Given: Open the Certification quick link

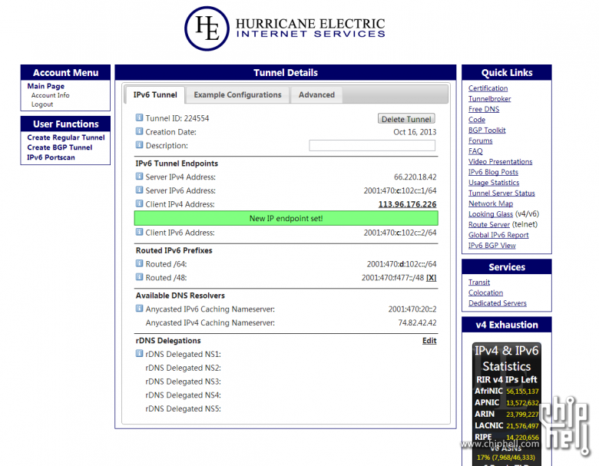Looking at the screenshot, I should coord(488,88).
